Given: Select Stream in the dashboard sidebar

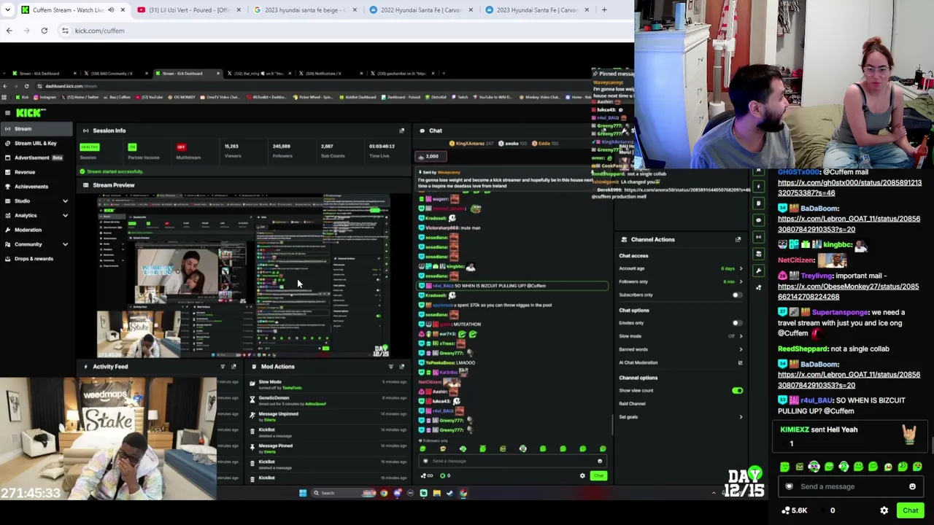Looking at the screenshot, I should (36, 129).
